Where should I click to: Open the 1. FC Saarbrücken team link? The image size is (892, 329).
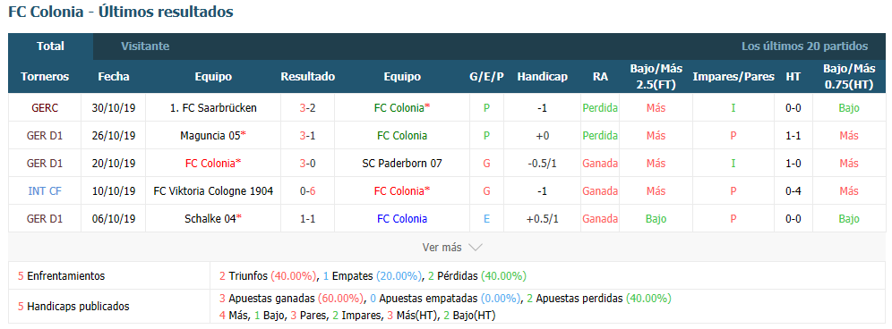[x=213, y=107]
